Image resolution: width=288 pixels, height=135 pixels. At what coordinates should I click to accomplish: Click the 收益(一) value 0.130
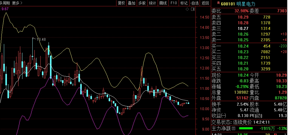pos(243,116)
